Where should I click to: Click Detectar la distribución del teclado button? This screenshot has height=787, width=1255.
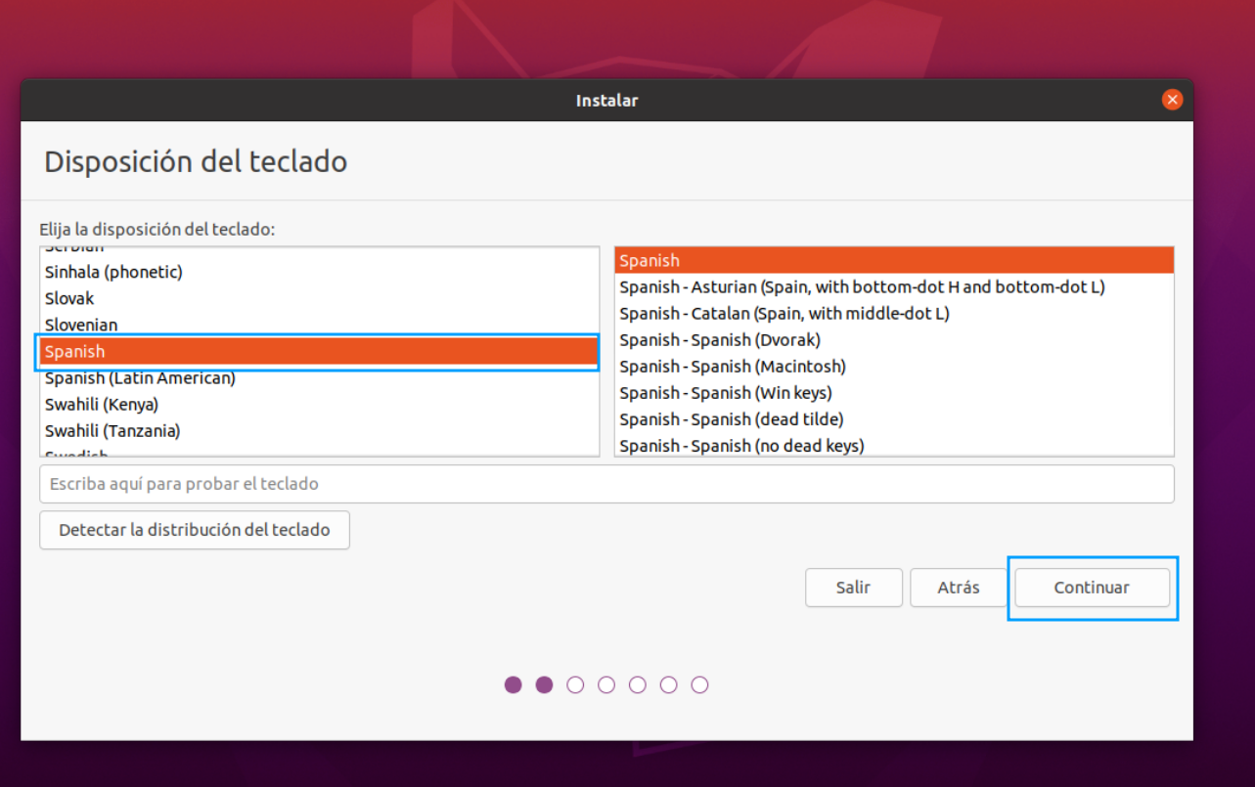pyautogui.click(x=195, y=530)
